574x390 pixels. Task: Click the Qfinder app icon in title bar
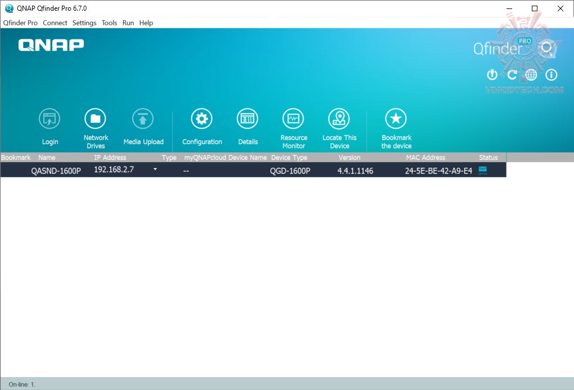click(x=9, y=8)
